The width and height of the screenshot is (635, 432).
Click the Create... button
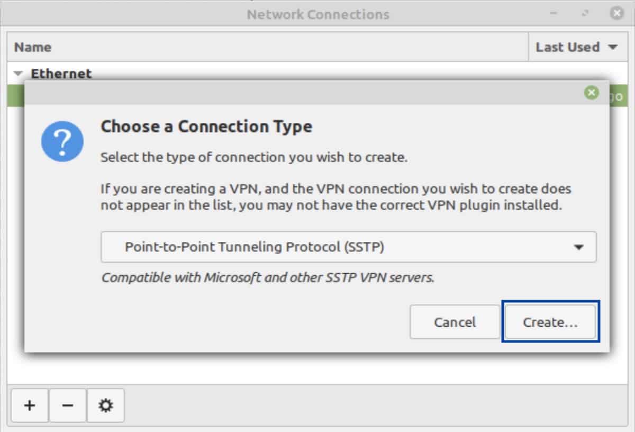550,322
